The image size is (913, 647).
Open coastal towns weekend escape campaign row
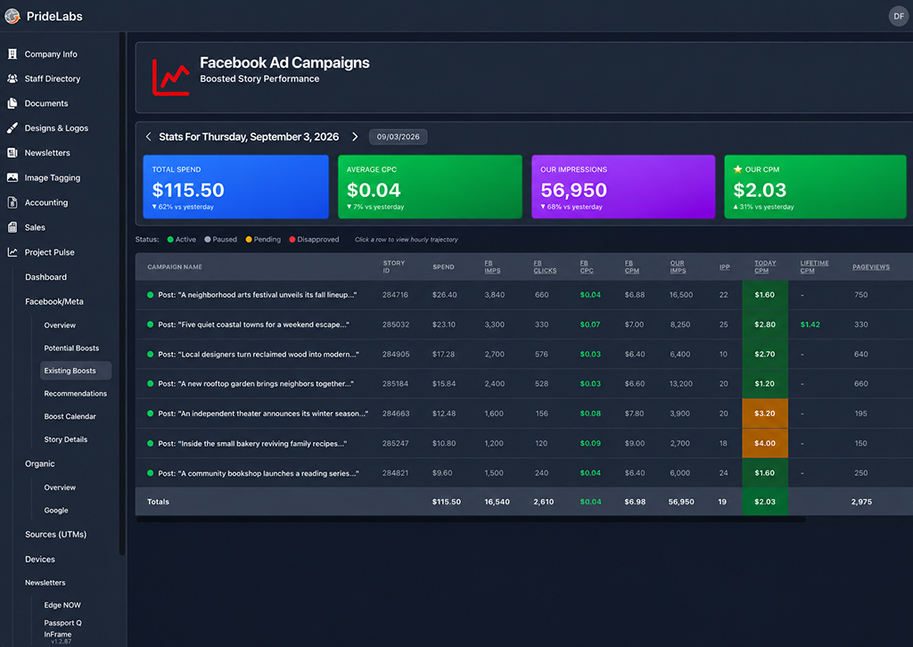pos(524,324)
